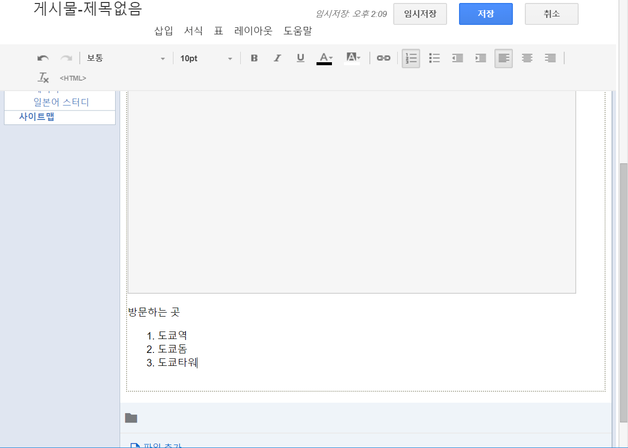The image size is (628, 448).
Task: Open the 레이아웃 menu
Action: click(253, 31)
